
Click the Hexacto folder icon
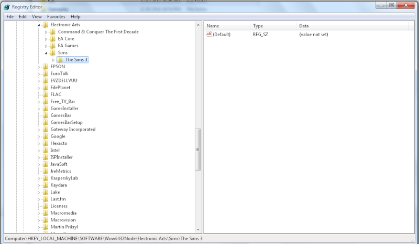click(x=46, y=143)
